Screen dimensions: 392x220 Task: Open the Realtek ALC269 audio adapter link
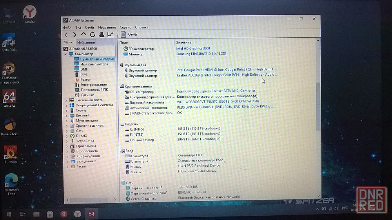[x=227, y=75]
